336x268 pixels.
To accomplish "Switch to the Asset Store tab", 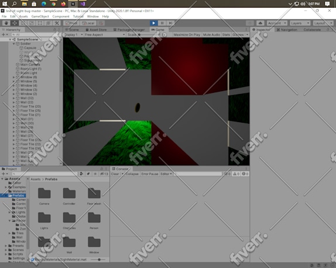I will pyautogui.click(x=96, y=30).
